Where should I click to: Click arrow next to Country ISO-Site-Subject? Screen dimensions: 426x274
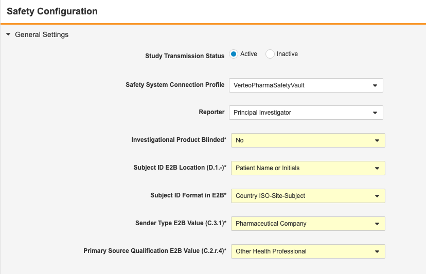tap(377, 196)
